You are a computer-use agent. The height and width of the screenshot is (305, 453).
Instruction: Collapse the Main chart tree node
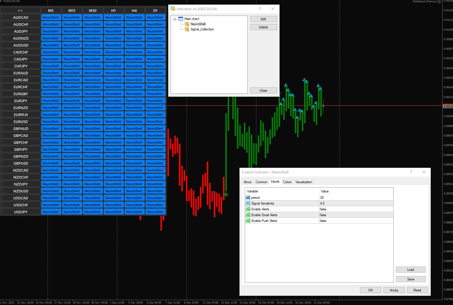coord(175,19)
